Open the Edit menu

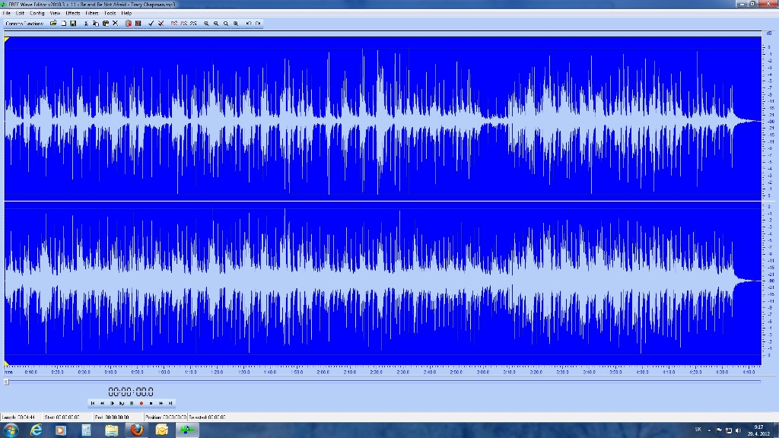(20, 13)
